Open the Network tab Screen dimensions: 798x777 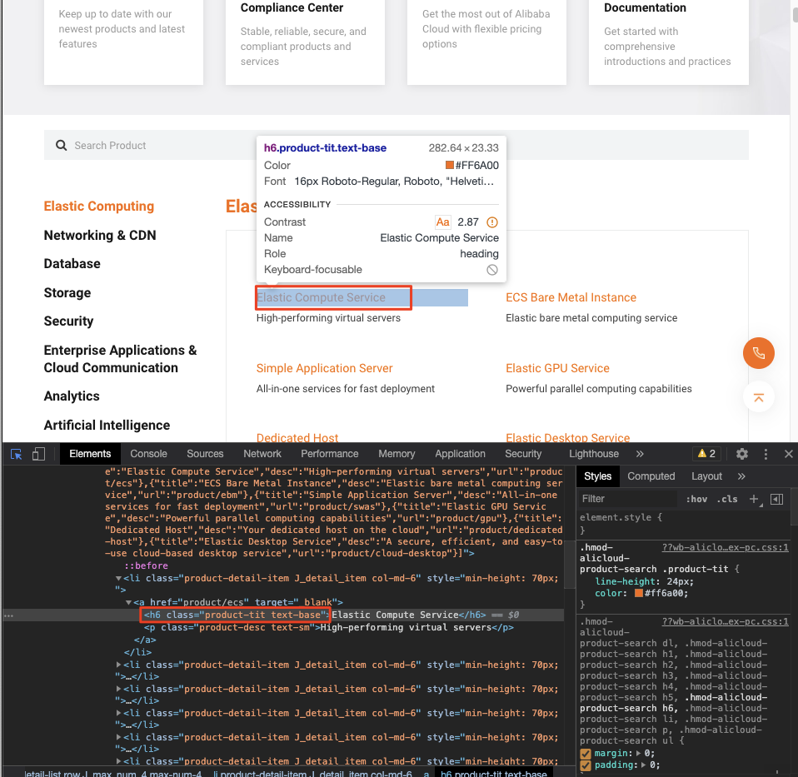(x=262, y=454)
